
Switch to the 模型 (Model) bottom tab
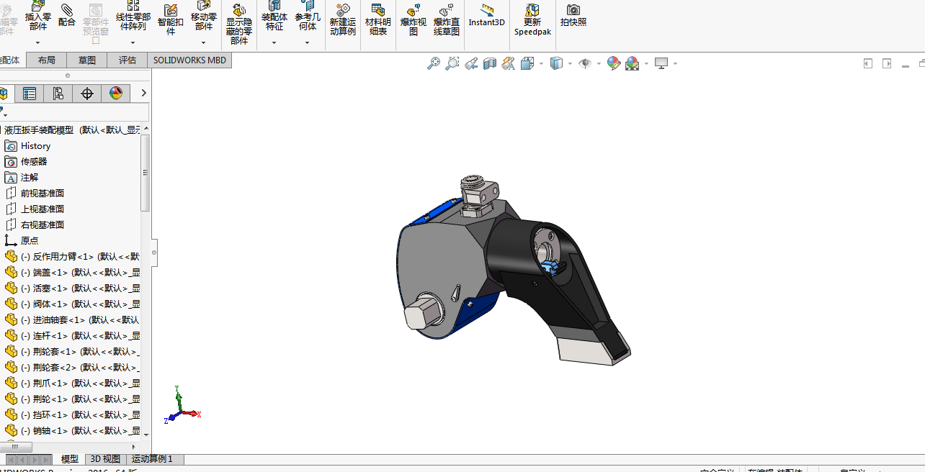70,459
